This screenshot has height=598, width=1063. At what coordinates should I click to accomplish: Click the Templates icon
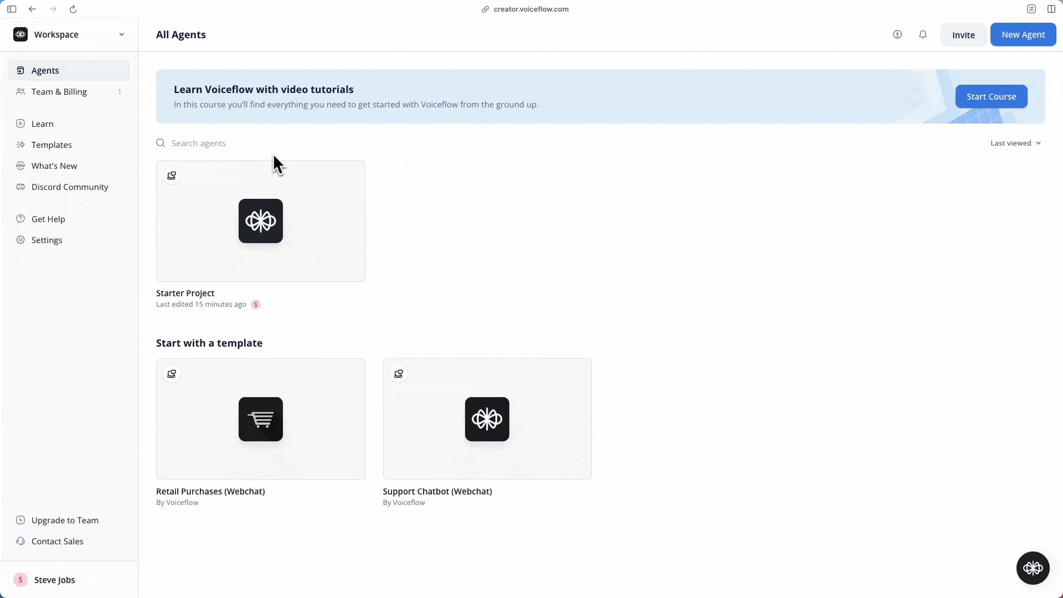pos(20,145)
